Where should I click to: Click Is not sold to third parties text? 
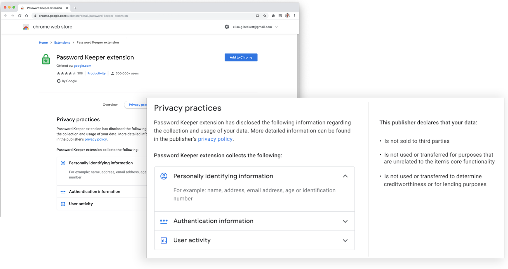click(417, 141)
